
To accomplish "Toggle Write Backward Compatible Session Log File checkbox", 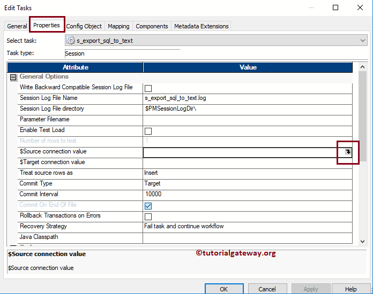I will coord(148,88).
